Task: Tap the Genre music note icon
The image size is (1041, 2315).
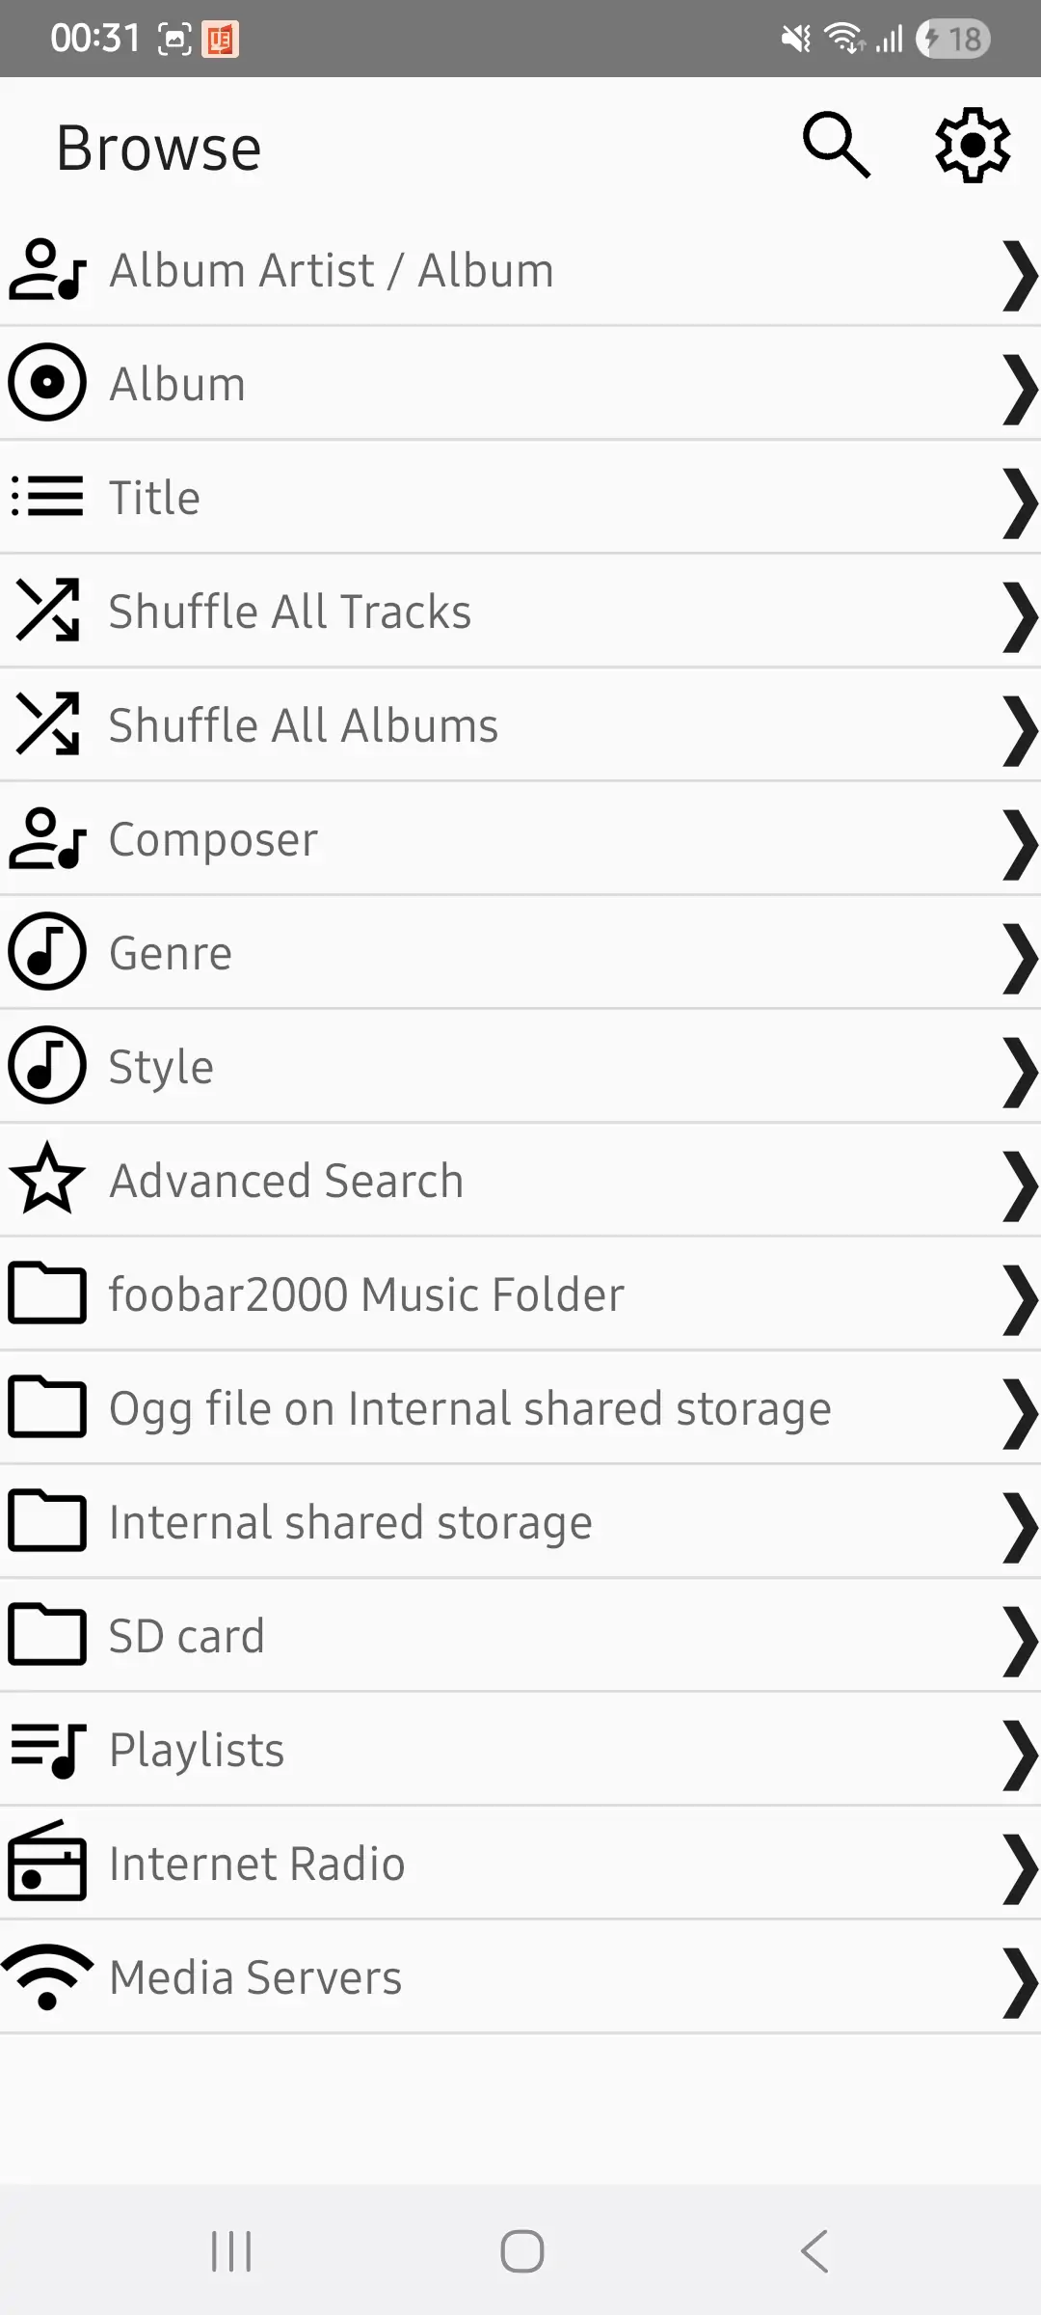Action: [x=47, y=952]
